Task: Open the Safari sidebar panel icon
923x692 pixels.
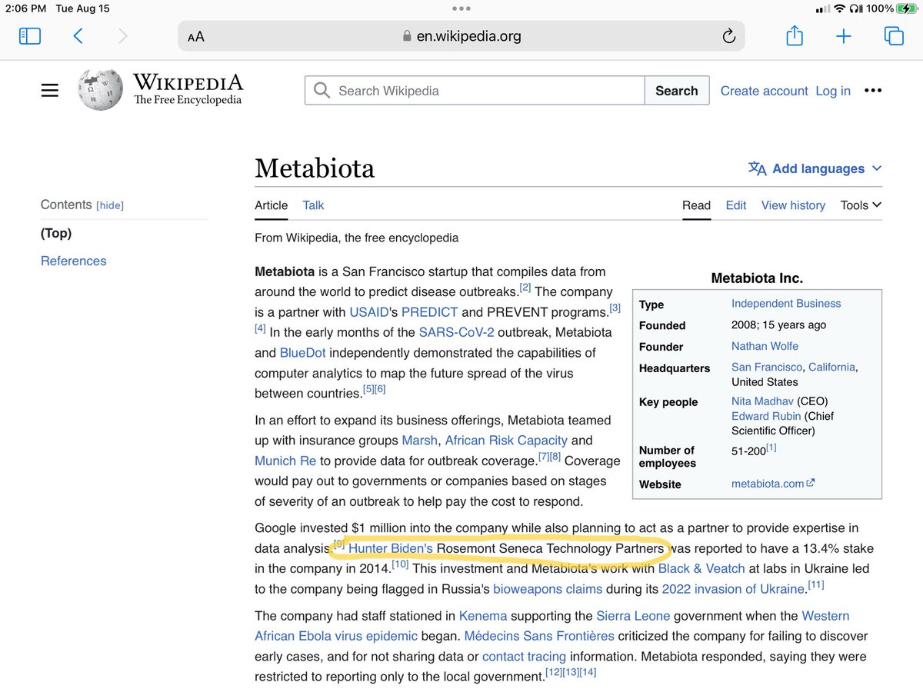Action: pos(30,35)
